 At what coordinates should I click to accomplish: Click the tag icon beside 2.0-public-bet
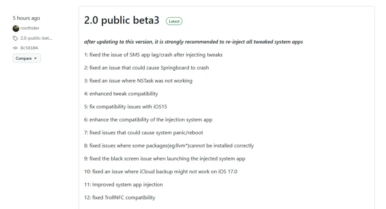point(15,38)
